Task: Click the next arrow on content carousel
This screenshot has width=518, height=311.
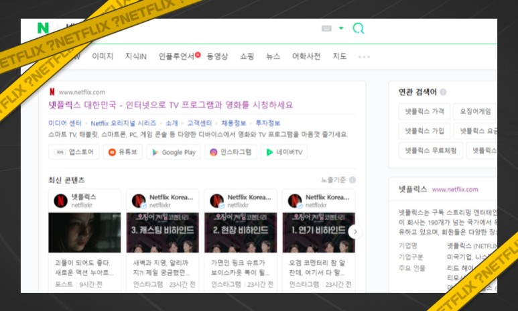Action: [355, 232]
